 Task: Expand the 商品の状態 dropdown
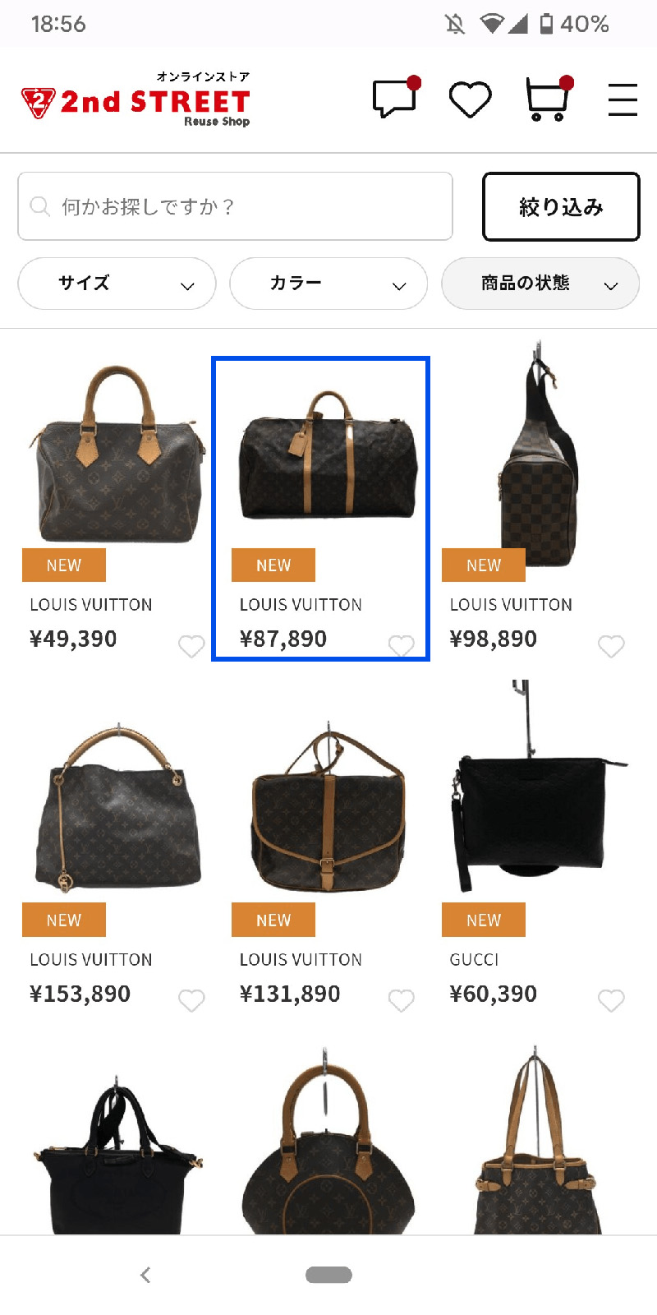click(x=540, y=284)
